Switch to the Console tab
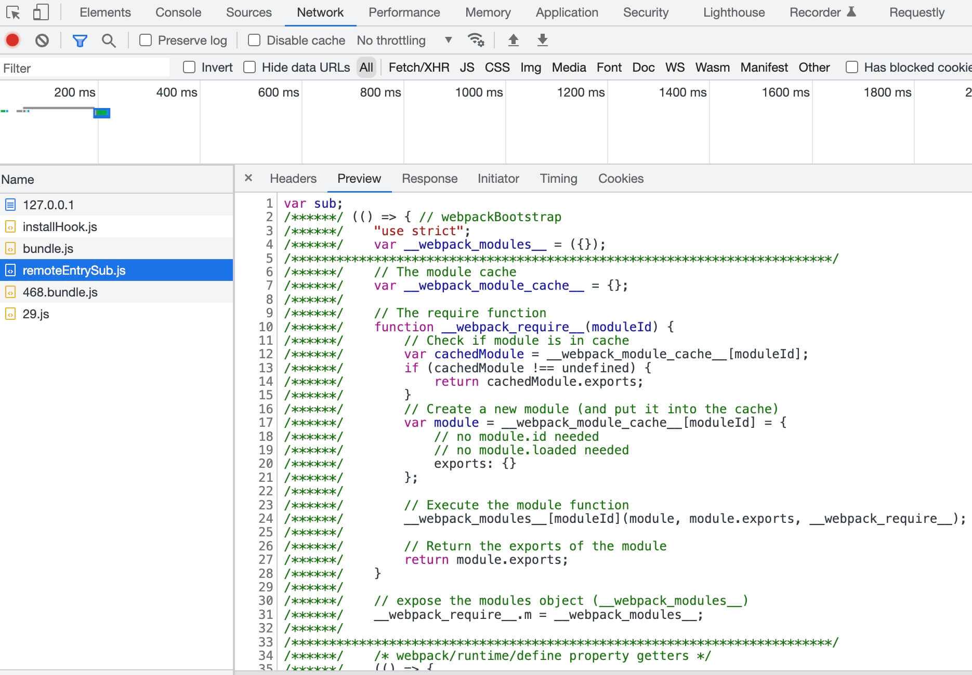This screenshot has height=675, width=972. (x=178, y=12)
